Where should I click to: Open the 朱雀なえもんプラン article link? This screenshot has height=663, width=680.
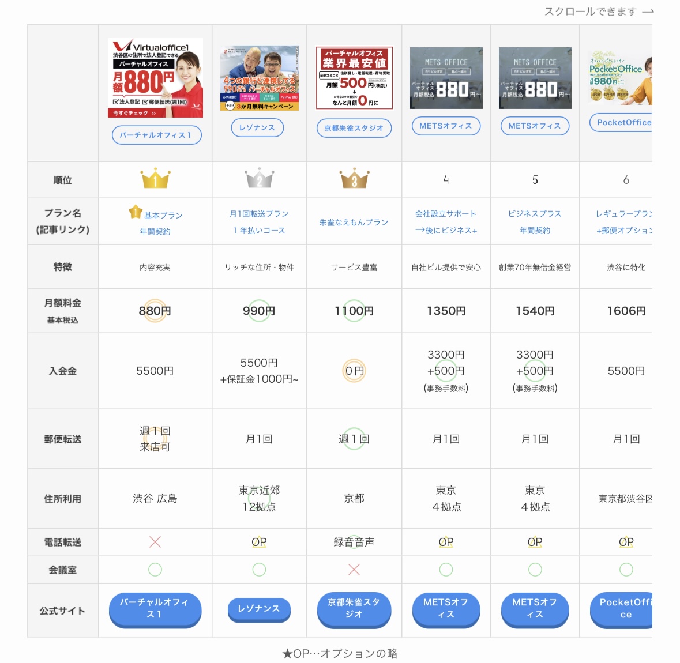[354, 223]
